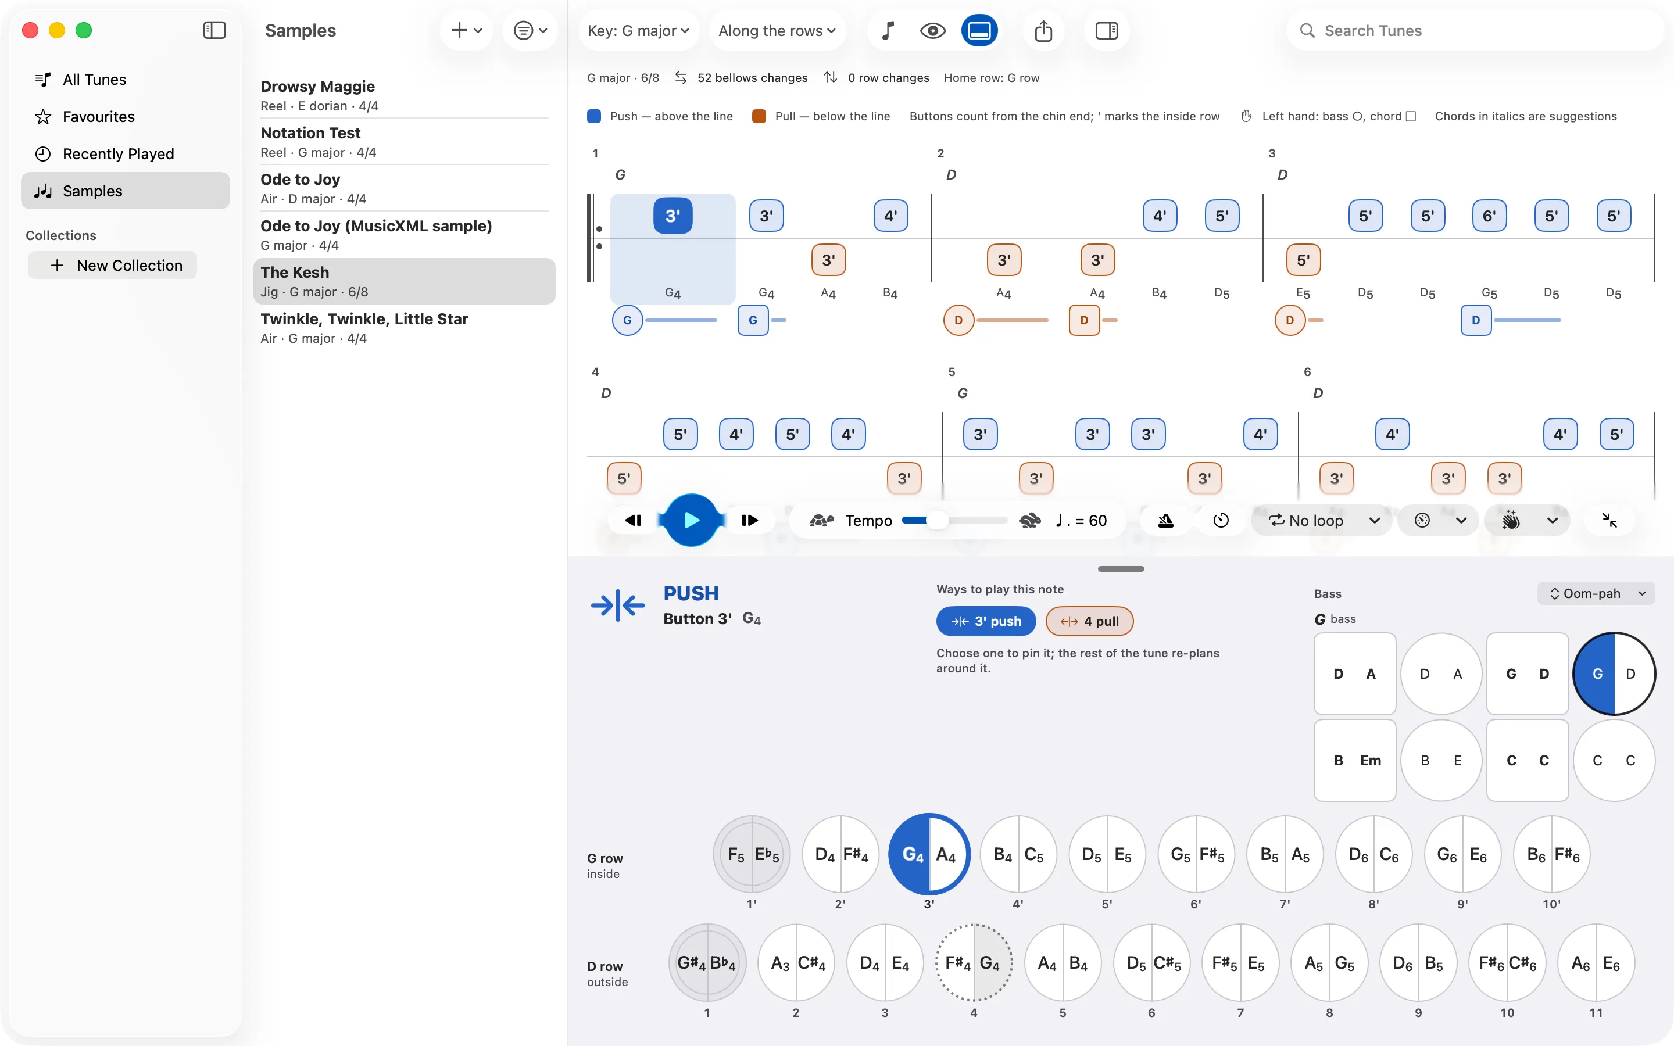Click the eye view options icon
Image resolution: width=1674 pixels, height=1046 pixels.
[x=932, y=30]
